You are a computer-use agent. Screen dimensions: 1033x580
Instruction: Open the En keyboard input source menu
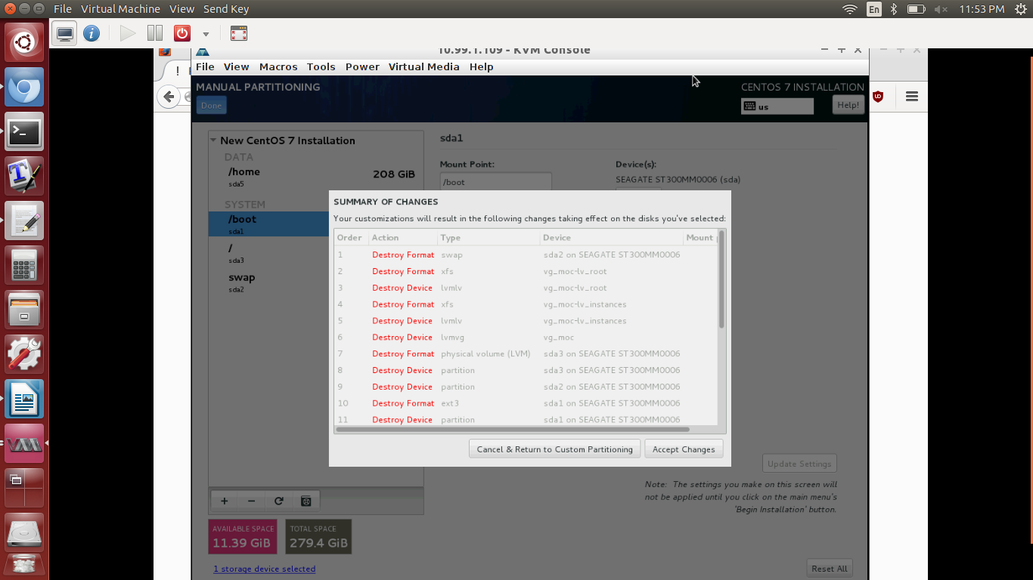[x=874, y=9]
